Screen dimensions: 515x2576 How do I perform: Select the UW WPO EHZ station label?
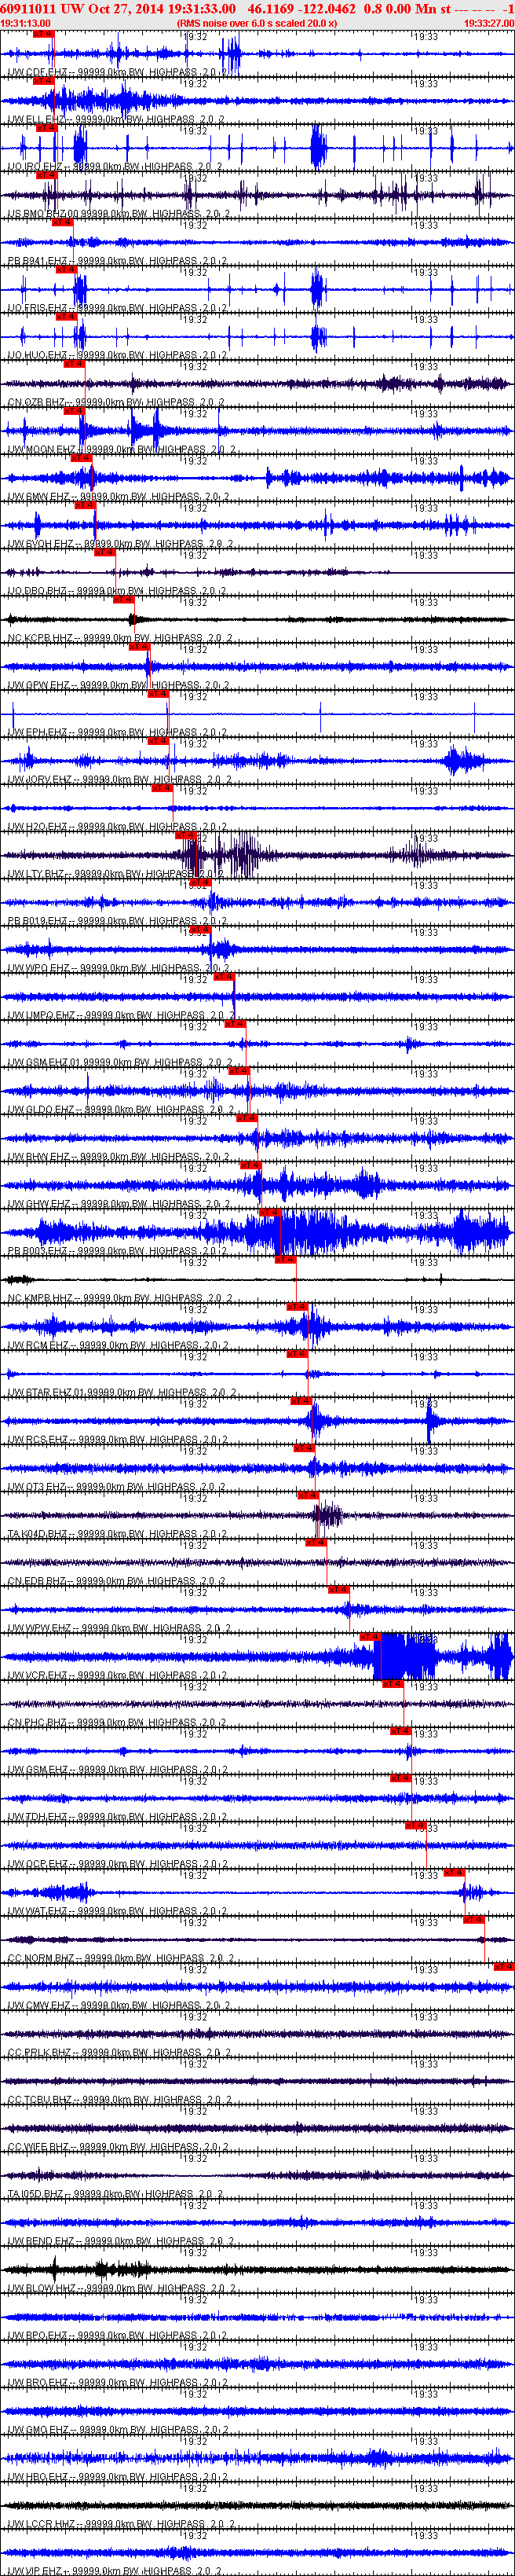tap(118, 968)
